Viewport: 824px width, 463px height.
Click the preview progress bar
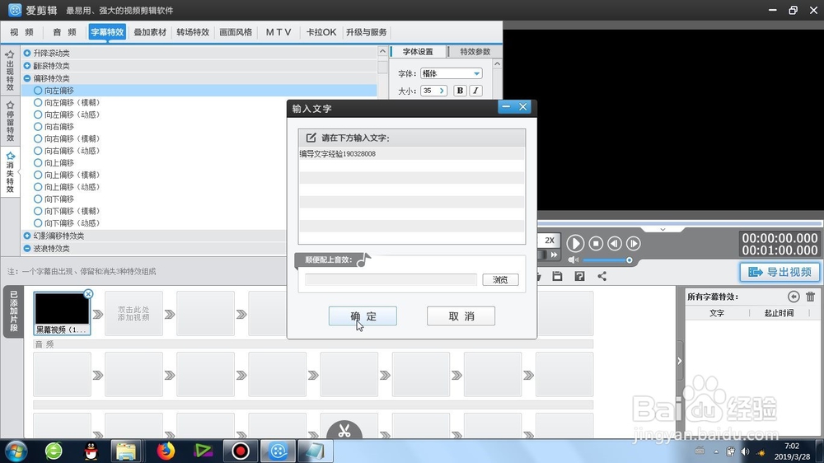click(680, 223)
